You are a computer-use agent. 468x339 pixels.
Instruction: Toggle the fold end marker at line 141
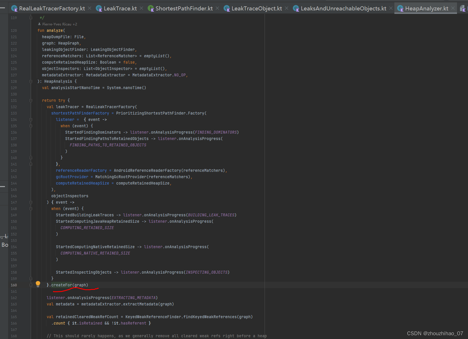[31, 164]
